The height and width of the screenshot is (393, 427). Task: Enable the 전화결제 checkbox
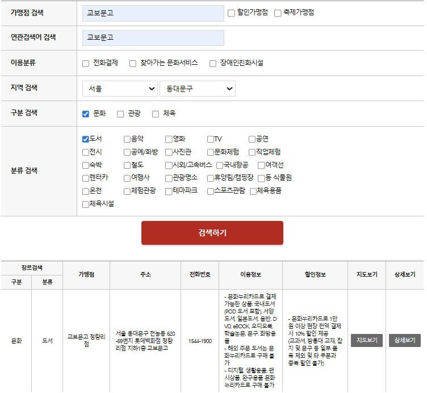tap(86, 64)
